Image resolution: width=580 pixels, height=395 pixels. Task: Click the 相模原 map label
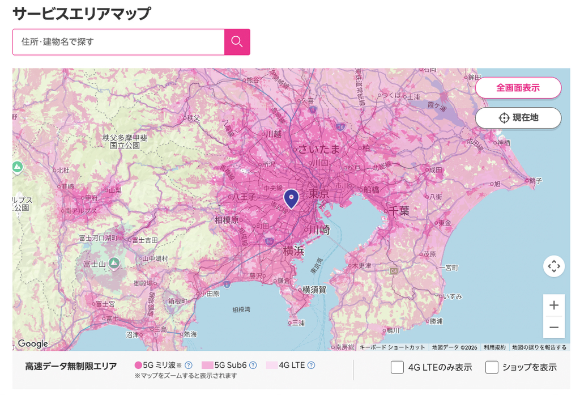[227, 220]
